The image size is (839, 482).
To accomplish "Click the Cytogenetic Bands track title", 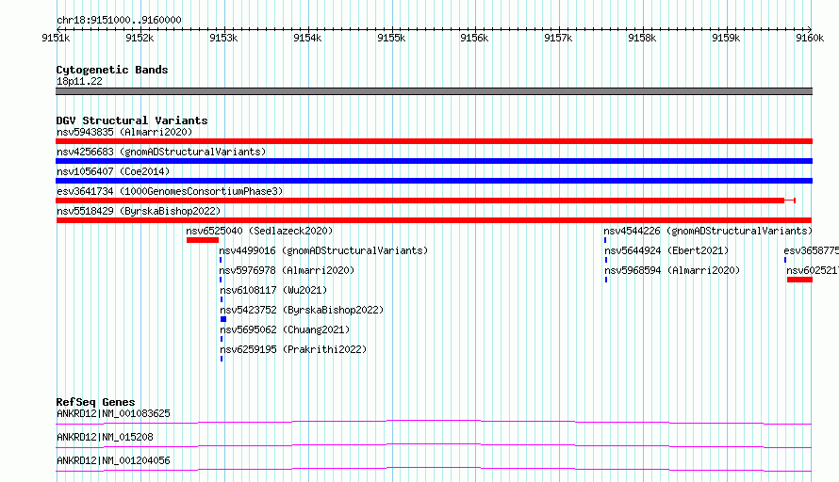I will pyautogui.click(x=112, y=70).
